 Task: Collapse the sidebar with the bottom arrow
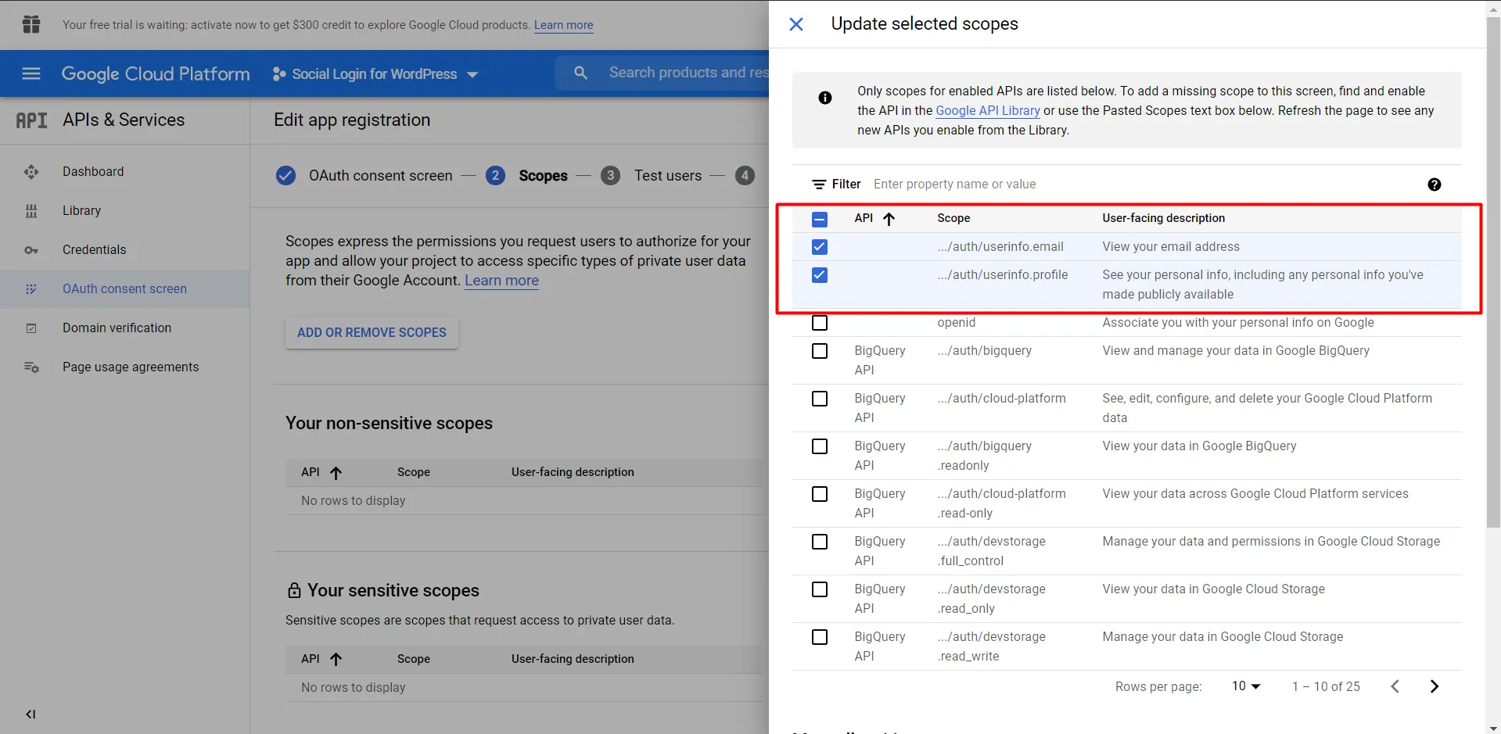(x=31, y=714)
